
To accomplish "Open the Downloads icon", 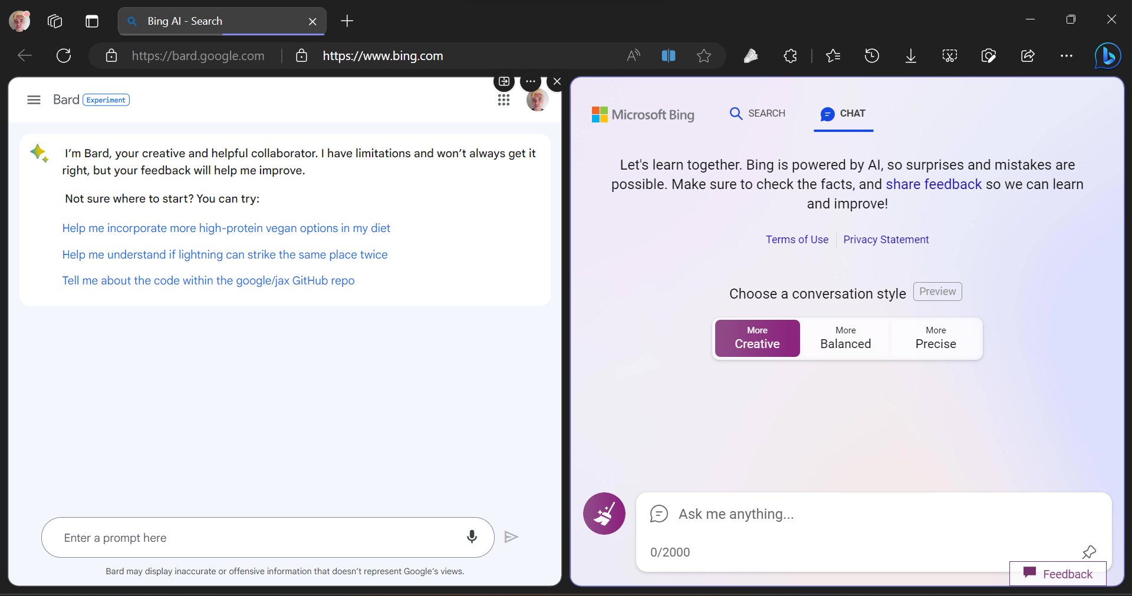I will tap(911, 56).
